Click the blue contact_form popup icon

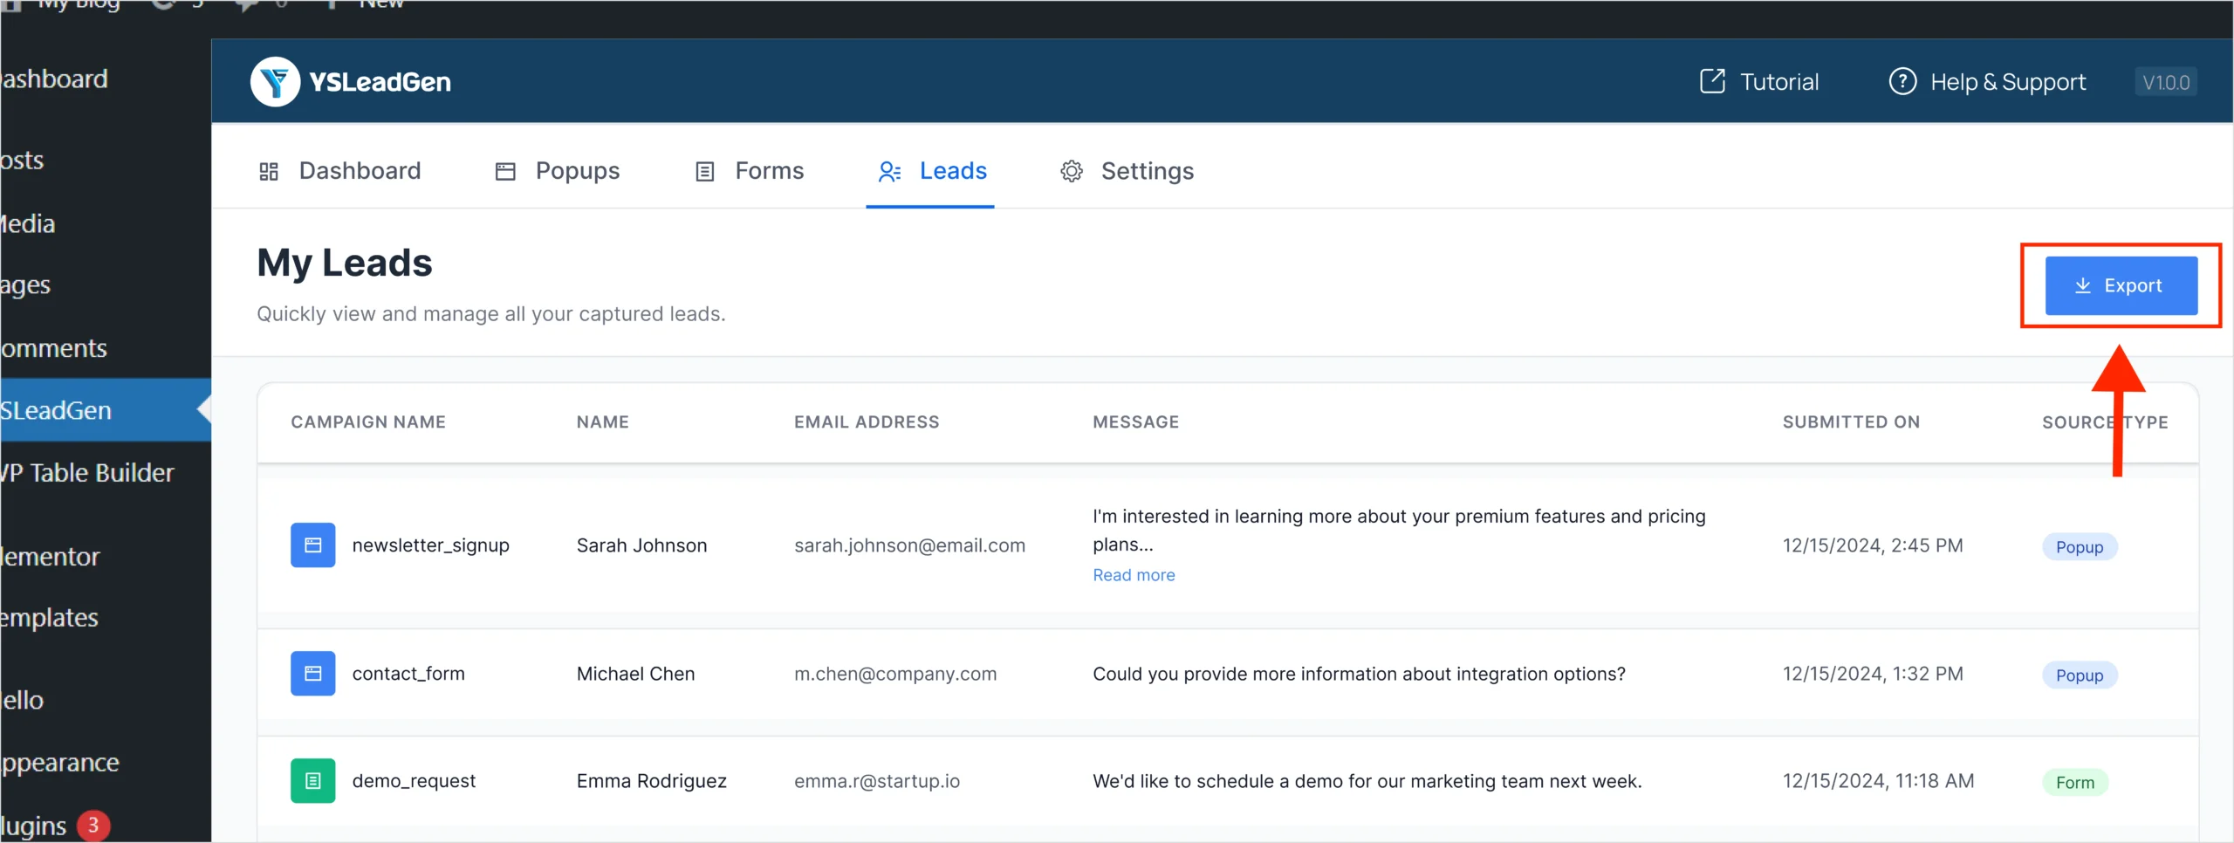[x=312, y=674]
